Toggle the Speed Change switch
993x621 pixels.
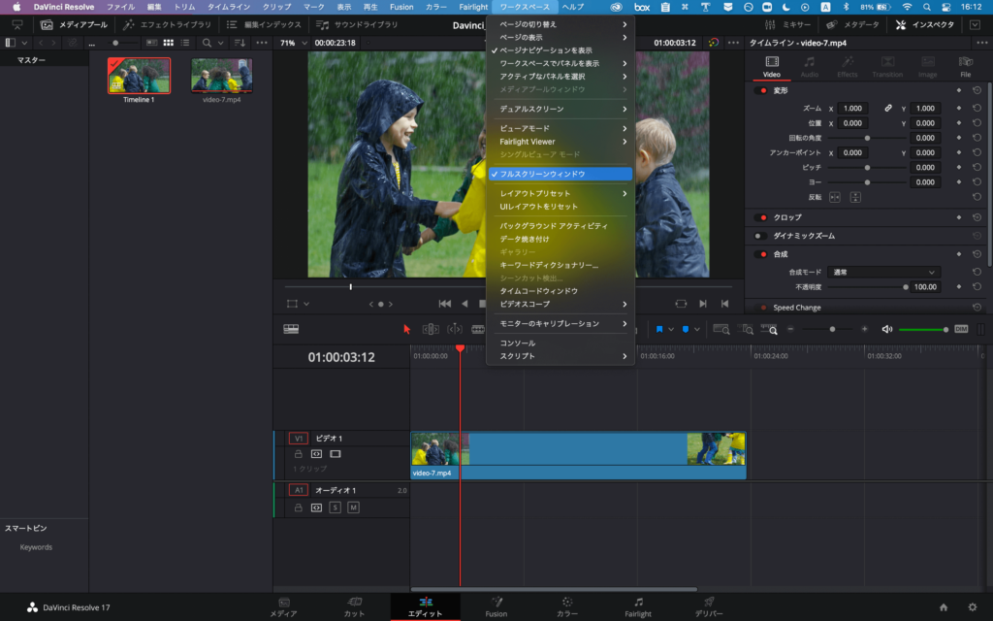pos(760,308)
